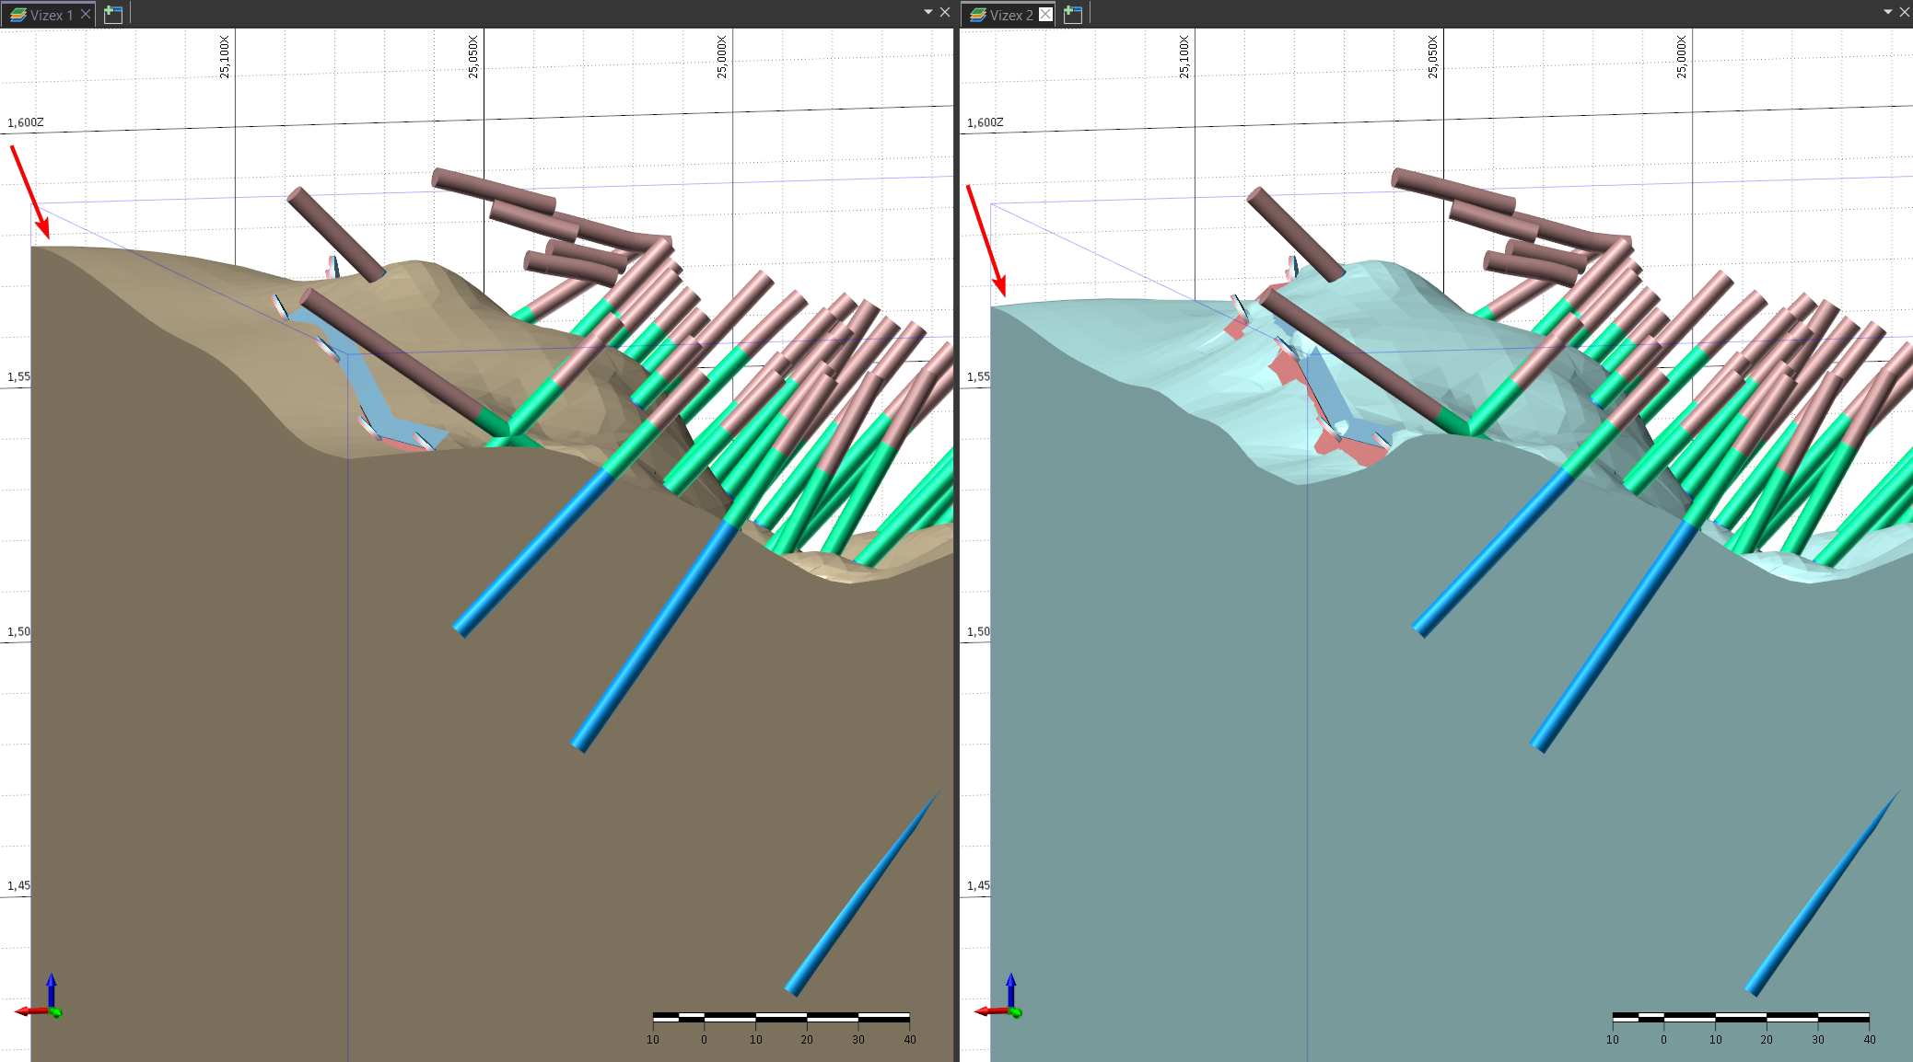1913x1062 pixels.
Task: Click new window icon beside Vizex 2
Action: tap(1073, 15)
